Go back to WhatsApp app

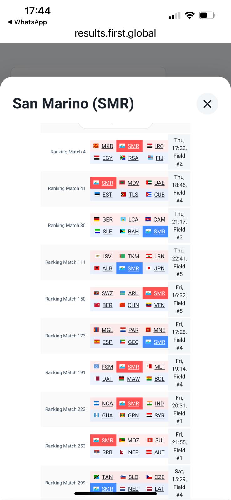[27, 22]
